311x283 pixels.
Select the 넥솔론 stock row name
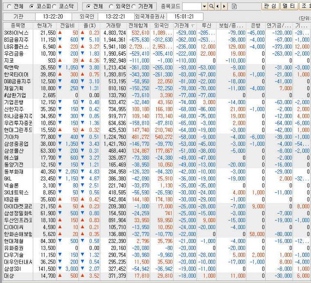[12, 186]
